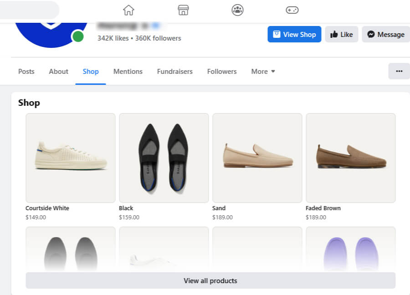Viewport: 410px width, 295px height.
Task: Click the 360K followers text
Action: [158, 38]
